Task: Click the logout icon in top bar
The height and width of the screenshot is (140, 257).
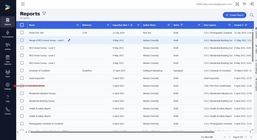Action: click(252, 4)
